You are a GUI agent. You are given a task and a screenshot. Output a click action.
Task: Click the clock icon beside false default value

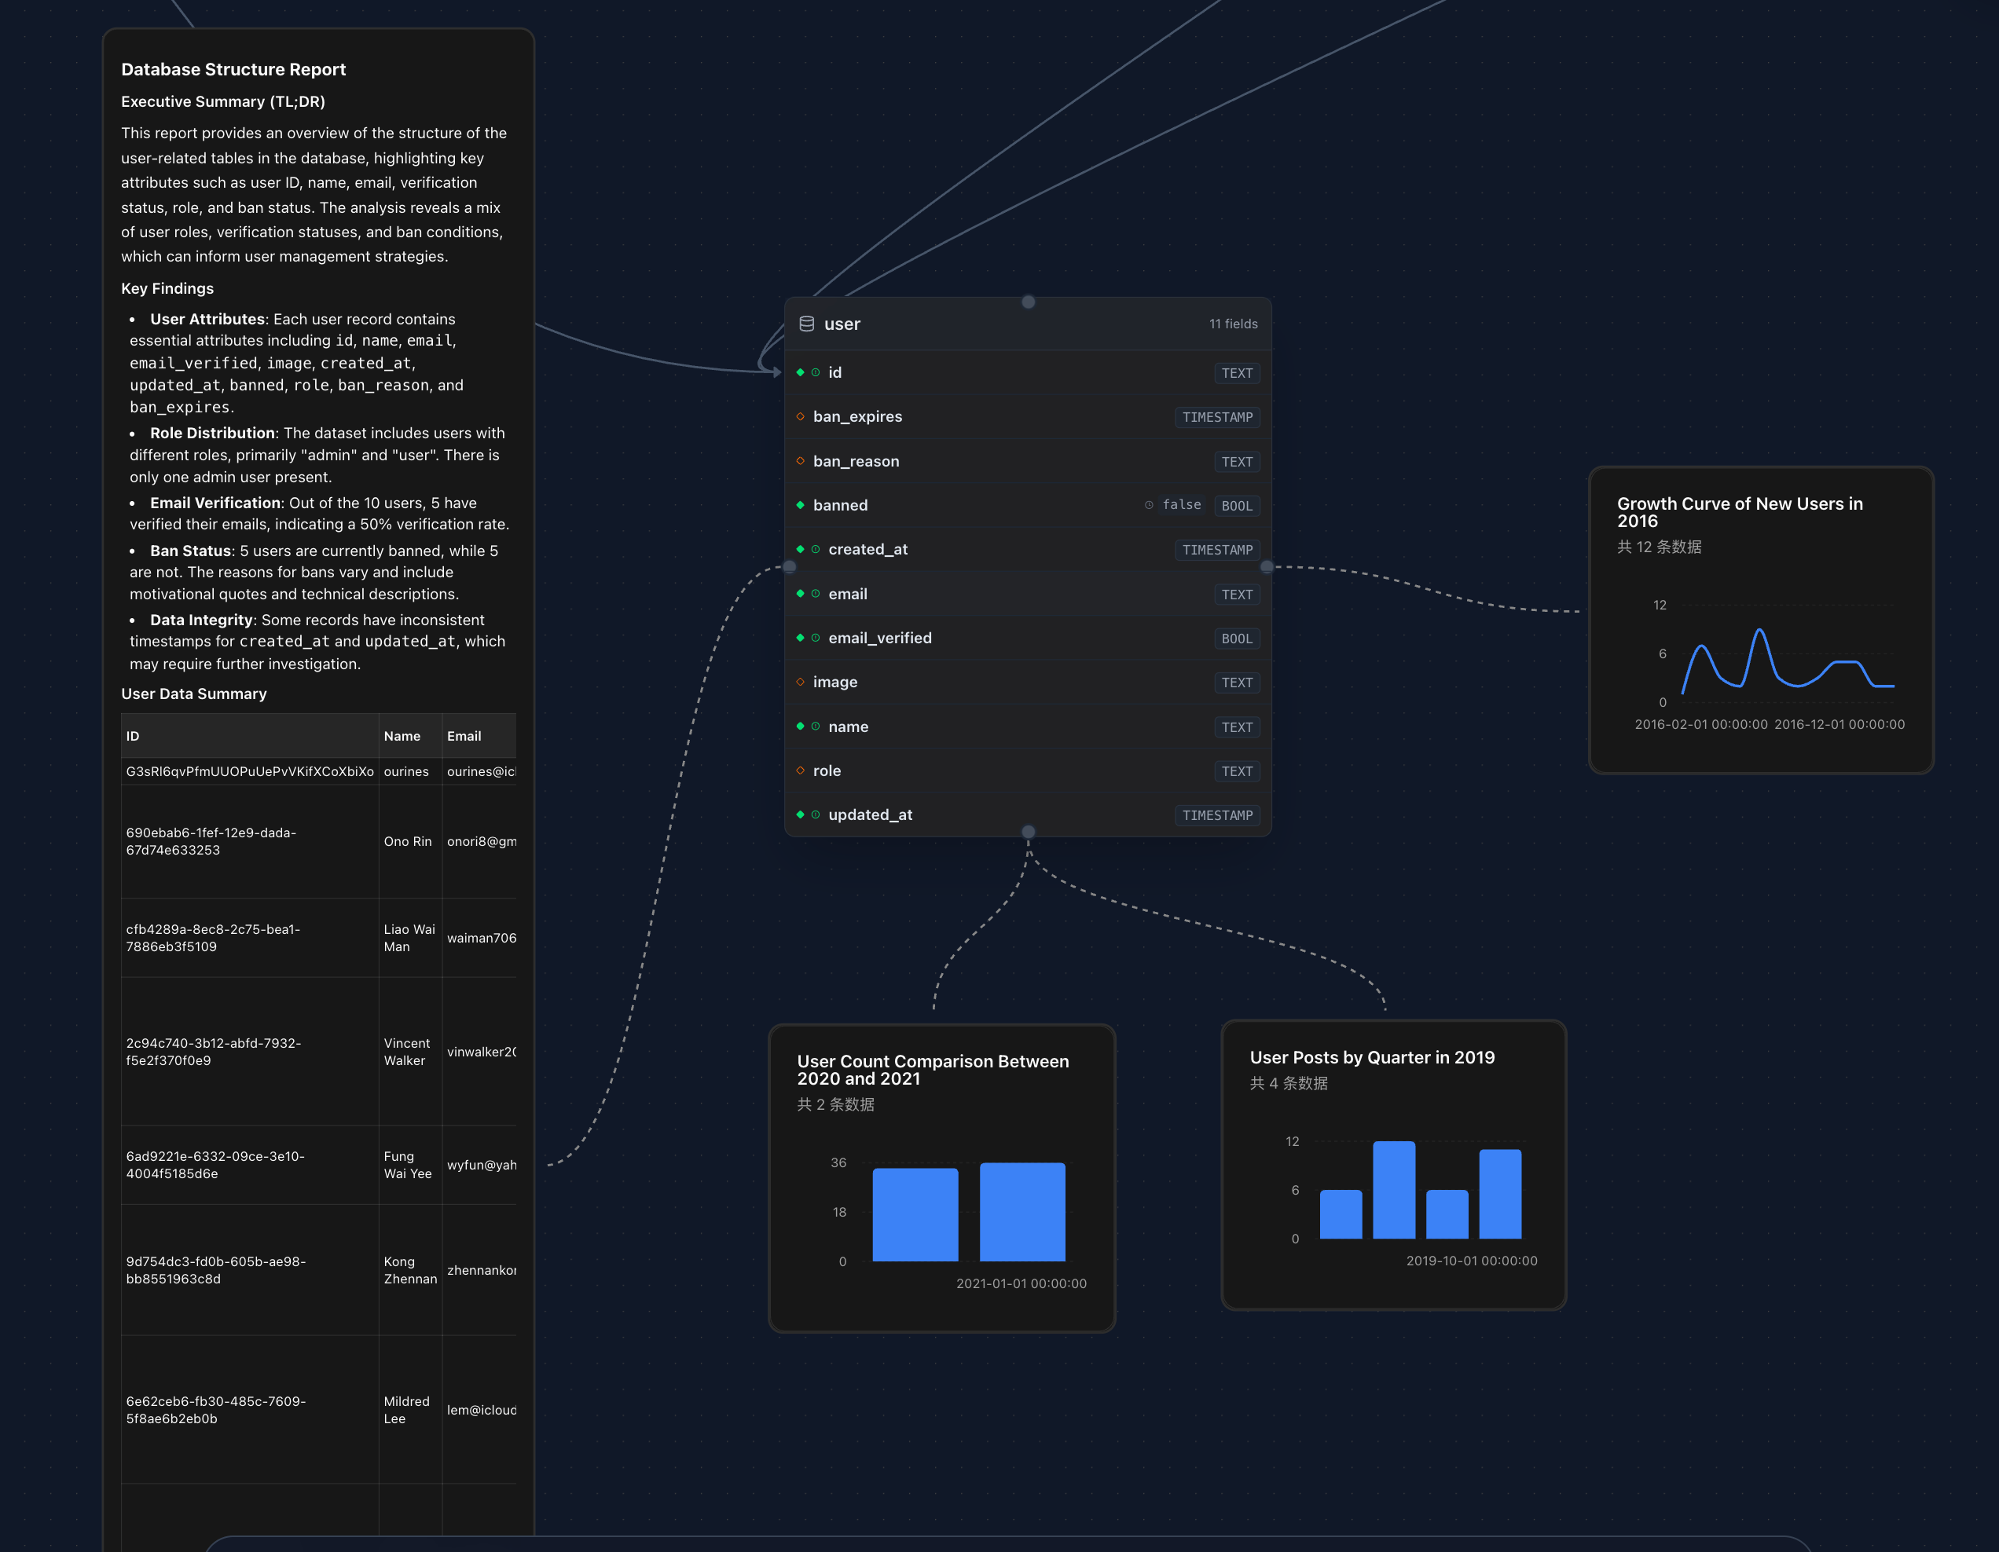(x=1149, y=505)
